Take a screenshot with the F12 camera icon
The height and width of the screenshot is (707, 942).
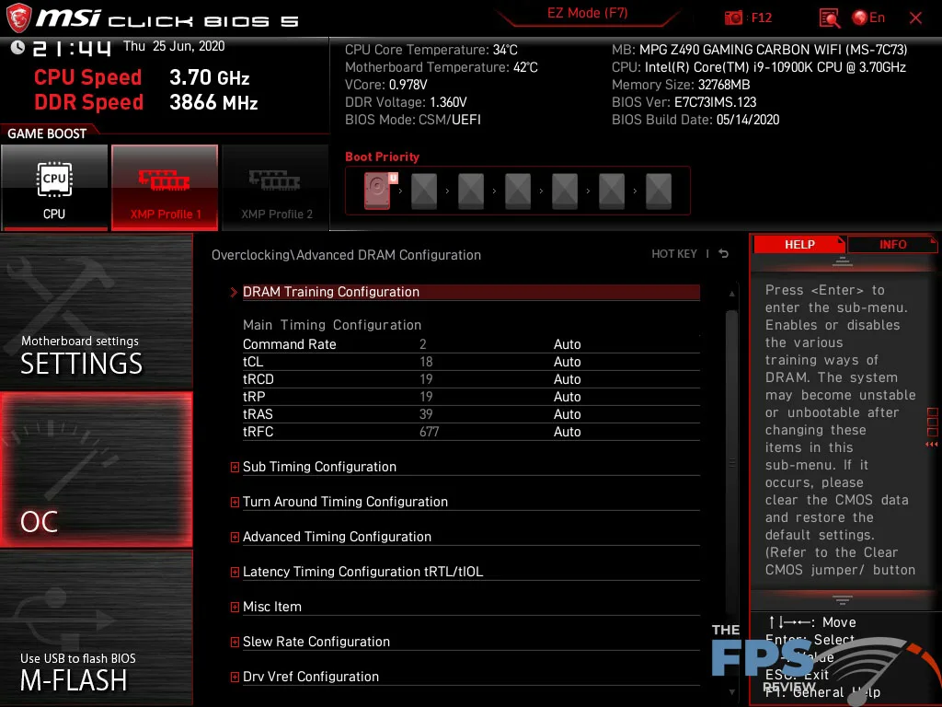[x=733, y=18]
